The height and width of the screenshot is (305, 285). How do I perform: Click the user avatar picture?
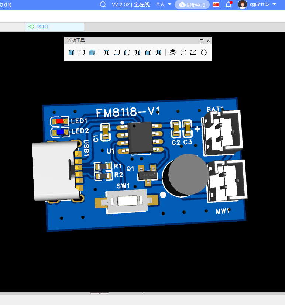pos(243,4)
